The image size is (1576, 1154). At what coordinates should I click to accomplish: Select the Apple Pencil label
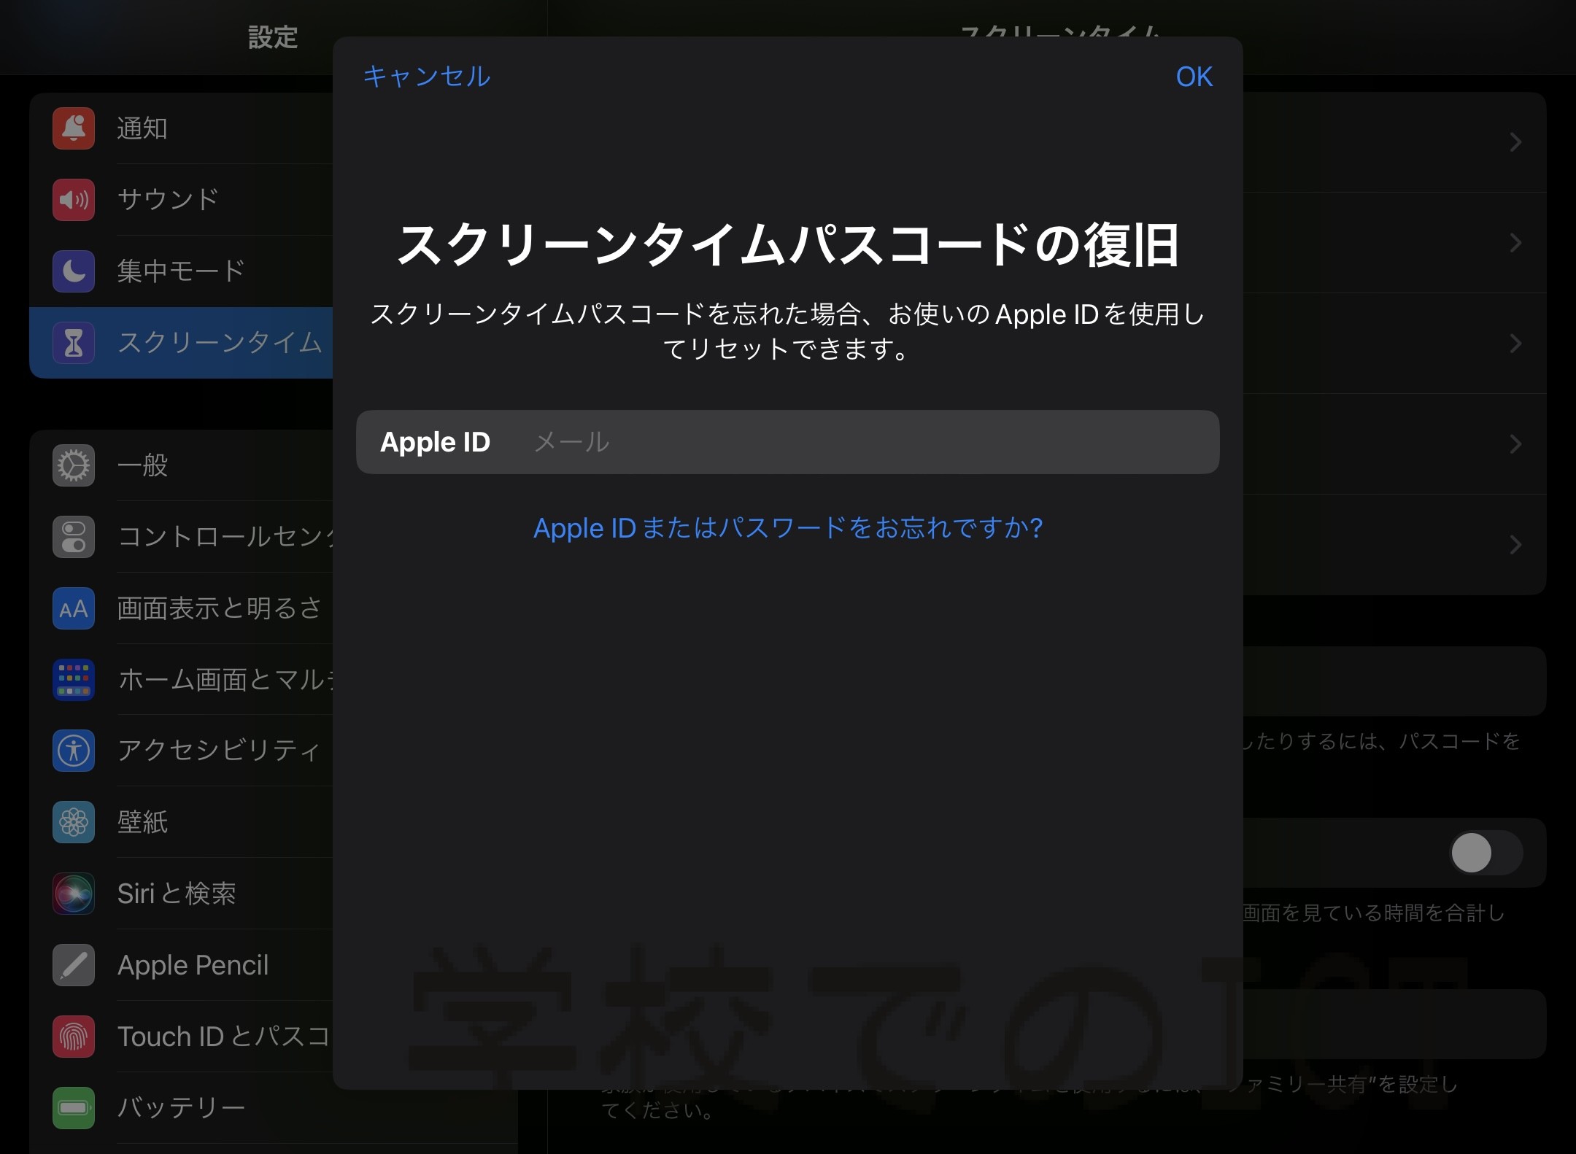pyautogui.click(x=193, y=965)
